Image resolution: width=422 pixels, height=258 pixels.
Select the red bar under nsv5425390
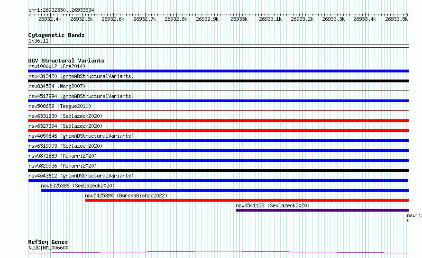coord(247,200)
